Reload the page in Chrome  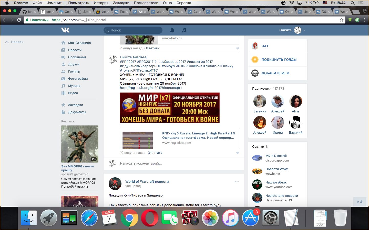[x=19, y=20]
